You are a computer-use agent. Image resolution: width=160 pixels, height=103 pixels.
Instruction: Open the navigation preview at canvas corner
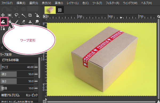tap(159, 101)
